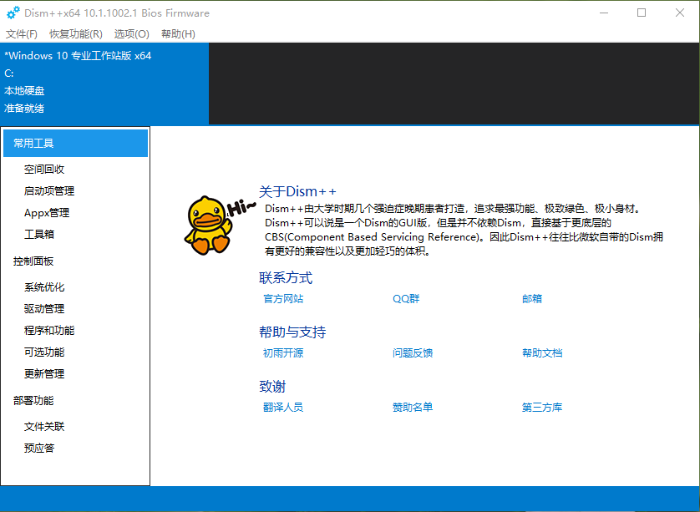
Task: View the 赞助名单 link
Action: (413, 407)
